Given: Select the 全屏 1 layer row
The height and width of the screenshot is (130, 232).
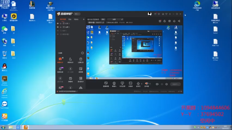Looking at the screenshot, I should point(71,27).
